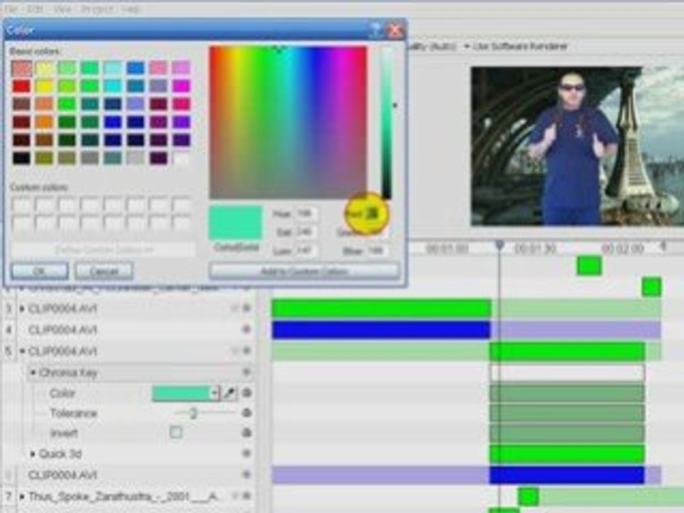Click inside the rainbow color spectrum area
Image resolution: width=684 pixels, height=513 pixels.
click(x=289, y=123)
